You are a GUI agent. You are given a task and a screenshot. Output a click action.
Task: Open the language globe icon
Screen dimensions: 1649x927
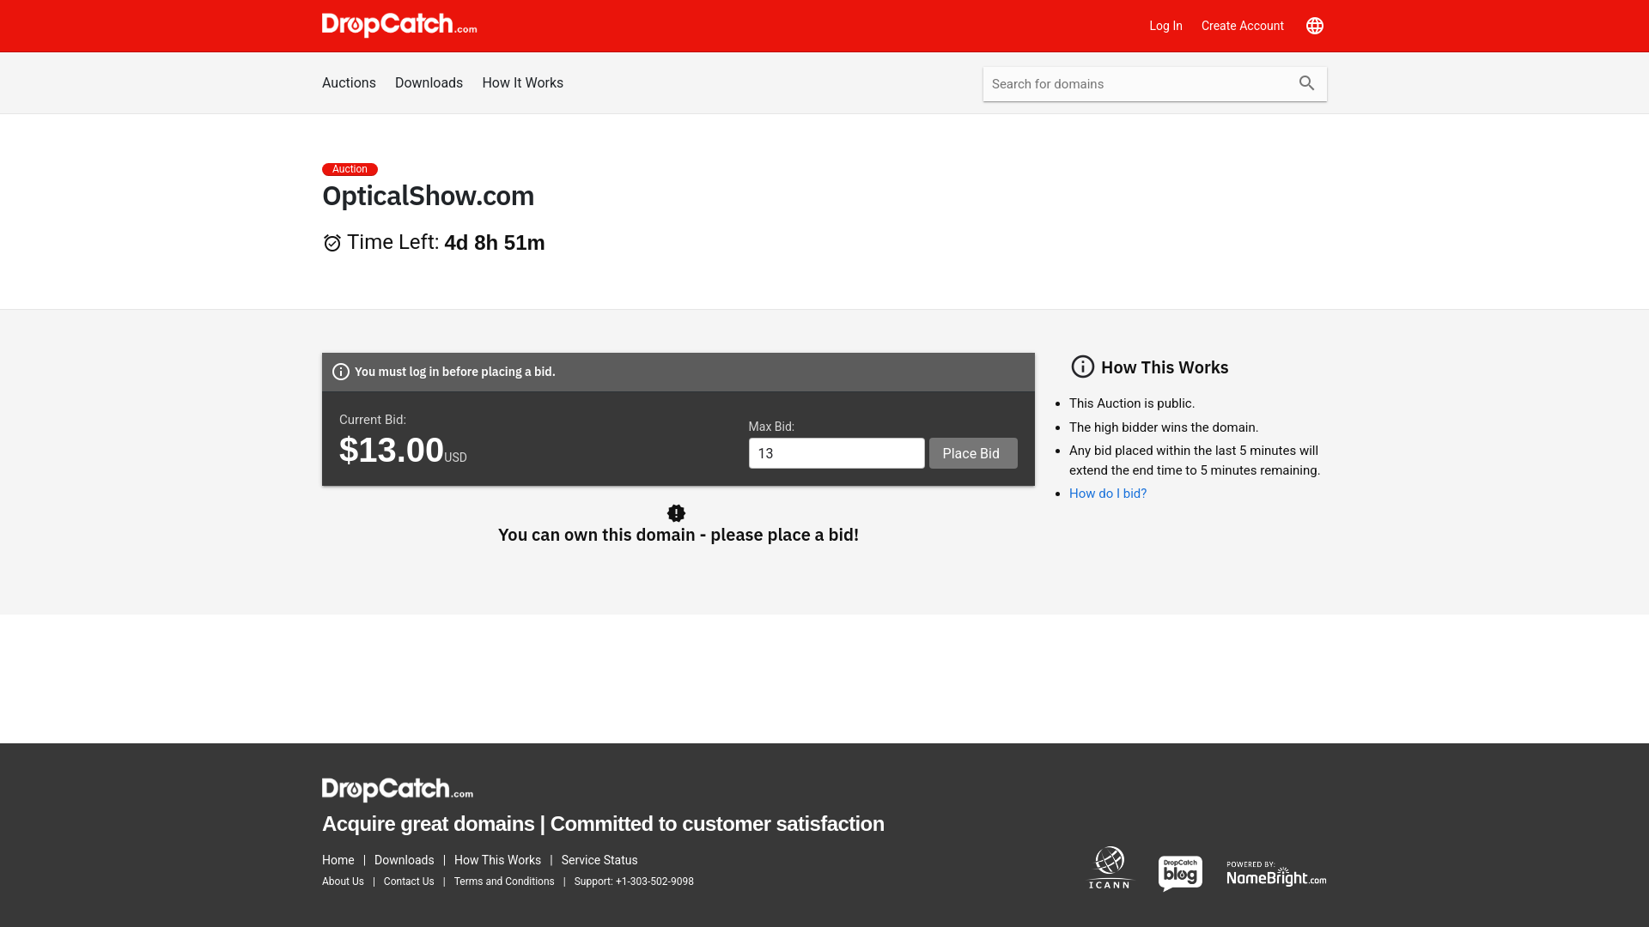click(1315, 26)
